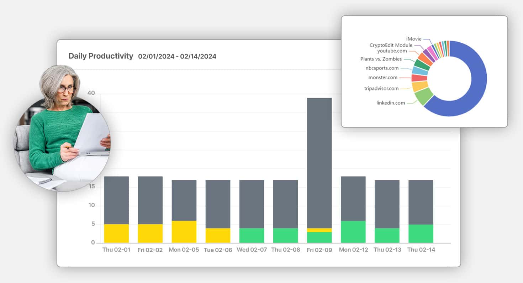Click the 5 value on the y-axis
This screenshot has width=523, height=283.
click(93, 224)
